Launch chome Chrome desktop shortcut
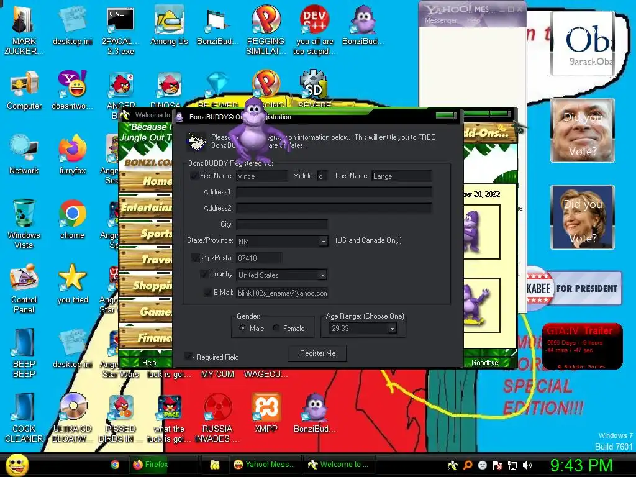The width and height of the screenshot is (636, 477). click(x=72, y=219)
